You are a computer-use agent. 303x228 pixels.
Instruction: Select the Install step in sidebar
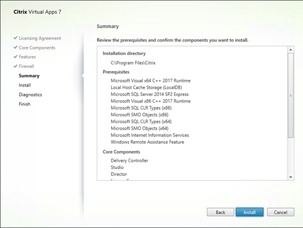pos(25,85)
